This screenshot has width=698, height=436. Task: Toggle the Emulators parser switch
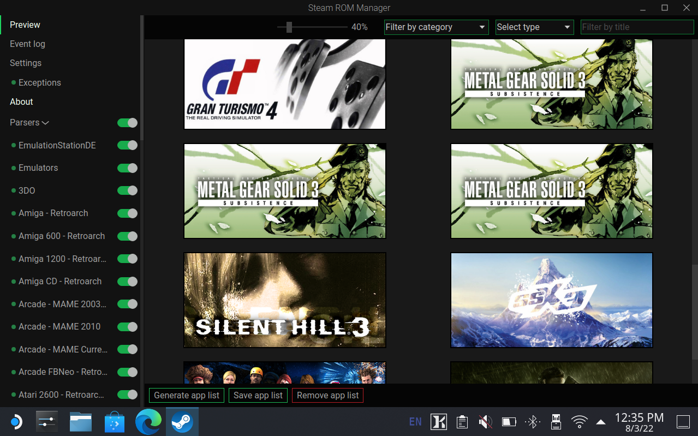tap(127, 168)
